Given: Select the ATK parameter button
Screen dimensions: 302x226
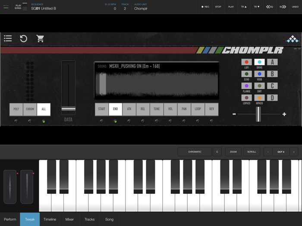Looking at the screenshot, I should (x=129, y=109).
